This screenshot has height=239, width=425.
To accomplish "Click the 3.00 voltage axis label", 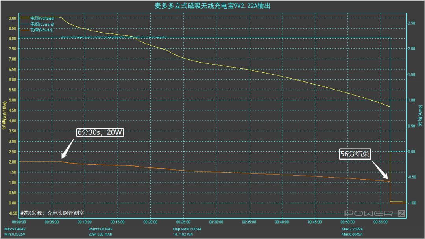I will coord(13,141).
